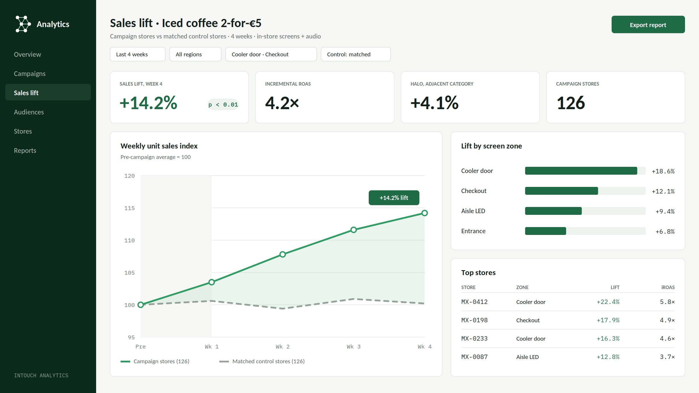This screenshot has width=699, height=393.
Task: Click the +14.2% sales lift value
Action: click(148, 103)
